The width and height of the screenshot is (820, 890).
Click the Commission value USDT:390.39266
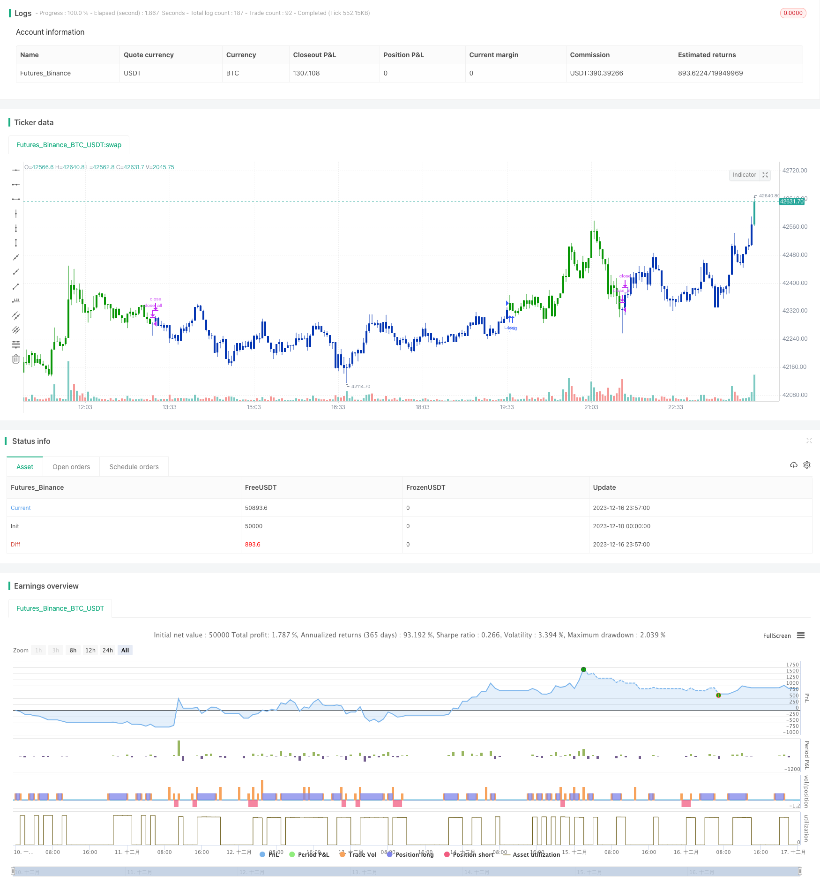click(596, 73)
